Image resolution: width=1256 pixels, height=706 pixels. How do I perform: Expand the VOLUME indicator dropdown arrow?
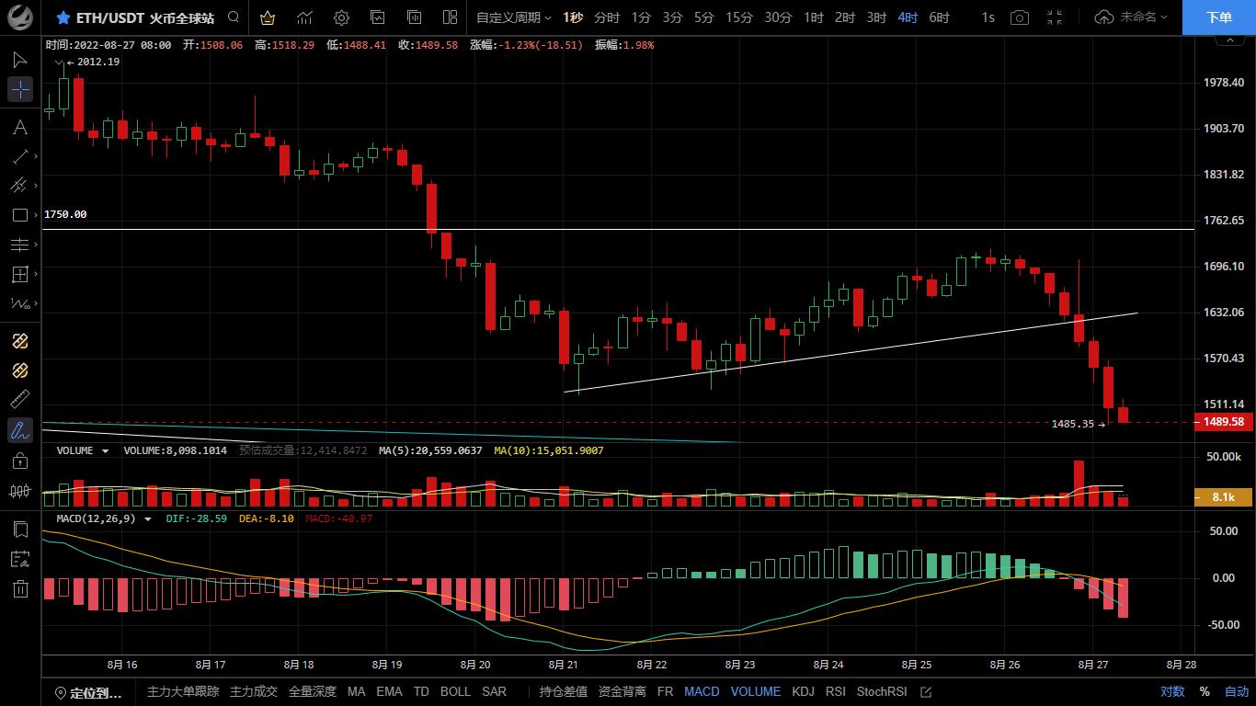coord(105,451)
